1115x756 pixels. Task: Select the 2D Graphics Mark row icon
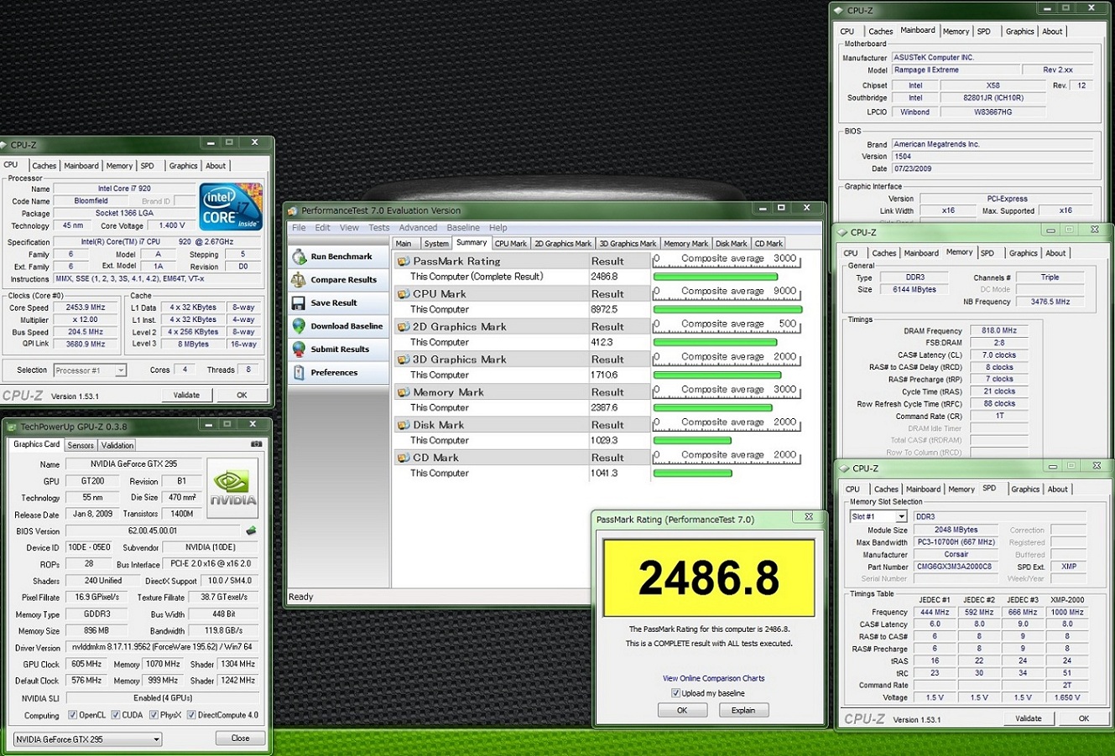pos(404,327)
